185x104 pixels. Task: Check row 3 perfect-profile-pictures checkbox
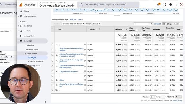pos(53,55)
